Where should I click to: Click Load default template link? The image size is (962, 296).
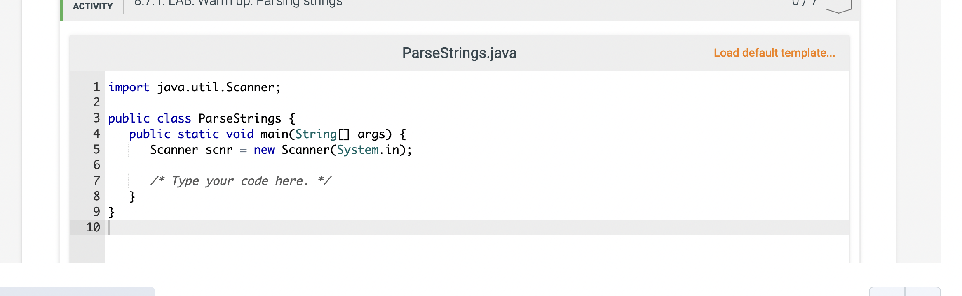tap(774, 53)
